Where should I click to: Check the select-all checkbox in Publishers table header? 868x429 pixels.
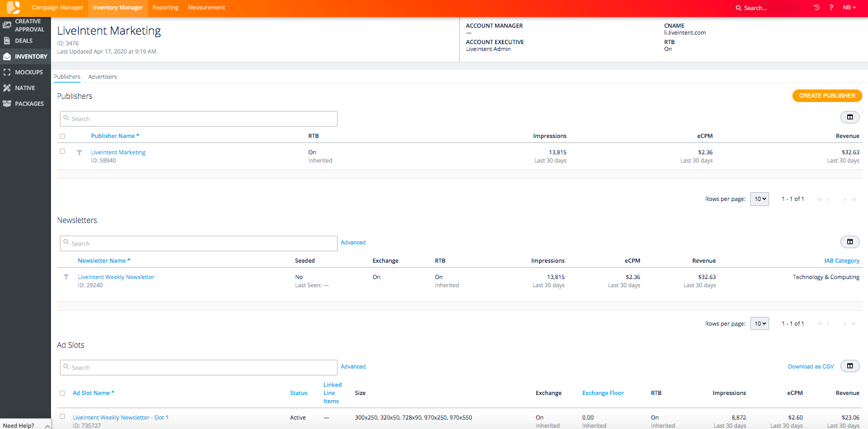(62, 135)
